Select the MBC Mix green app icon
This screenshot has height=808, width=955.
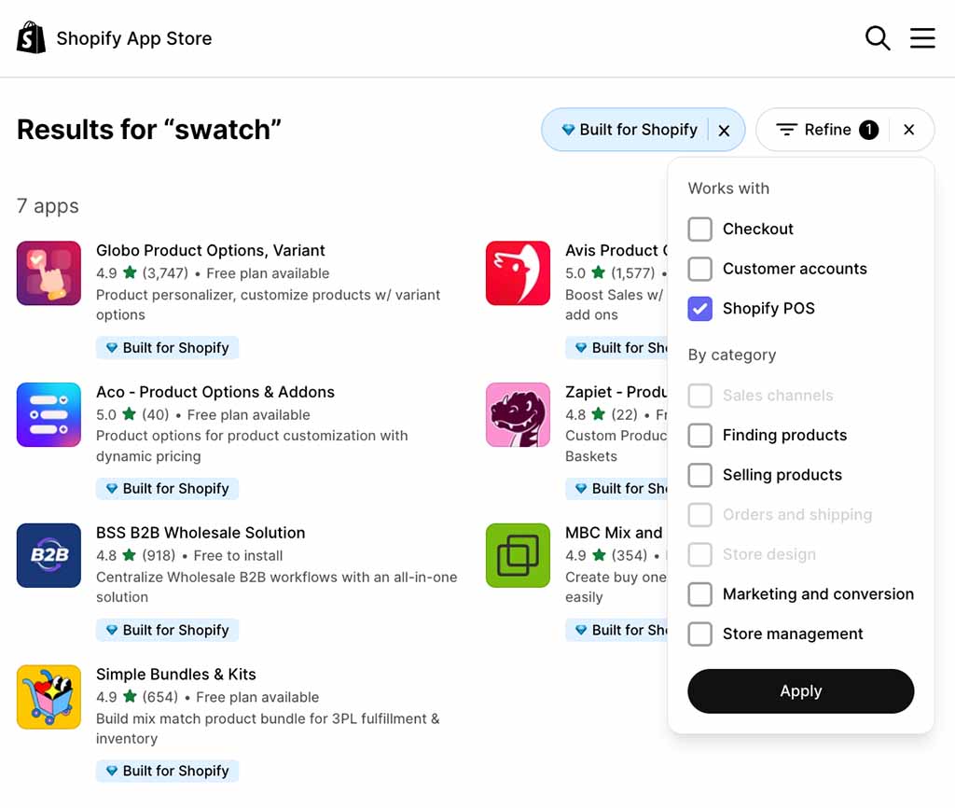coord(518,555)
